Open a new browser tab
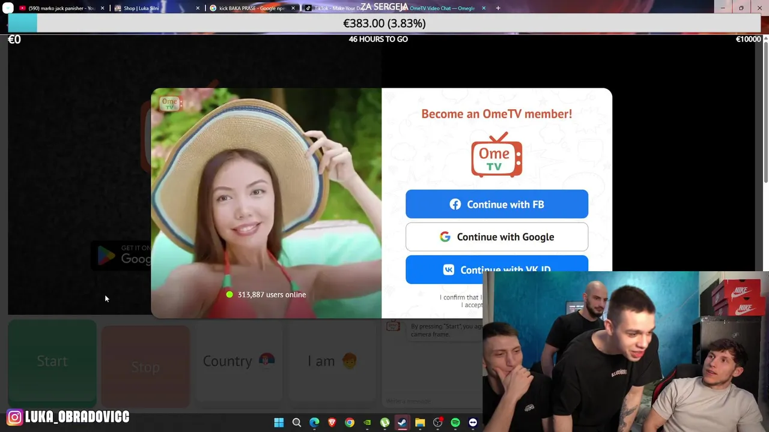769x432 pixels. (498, 8)
